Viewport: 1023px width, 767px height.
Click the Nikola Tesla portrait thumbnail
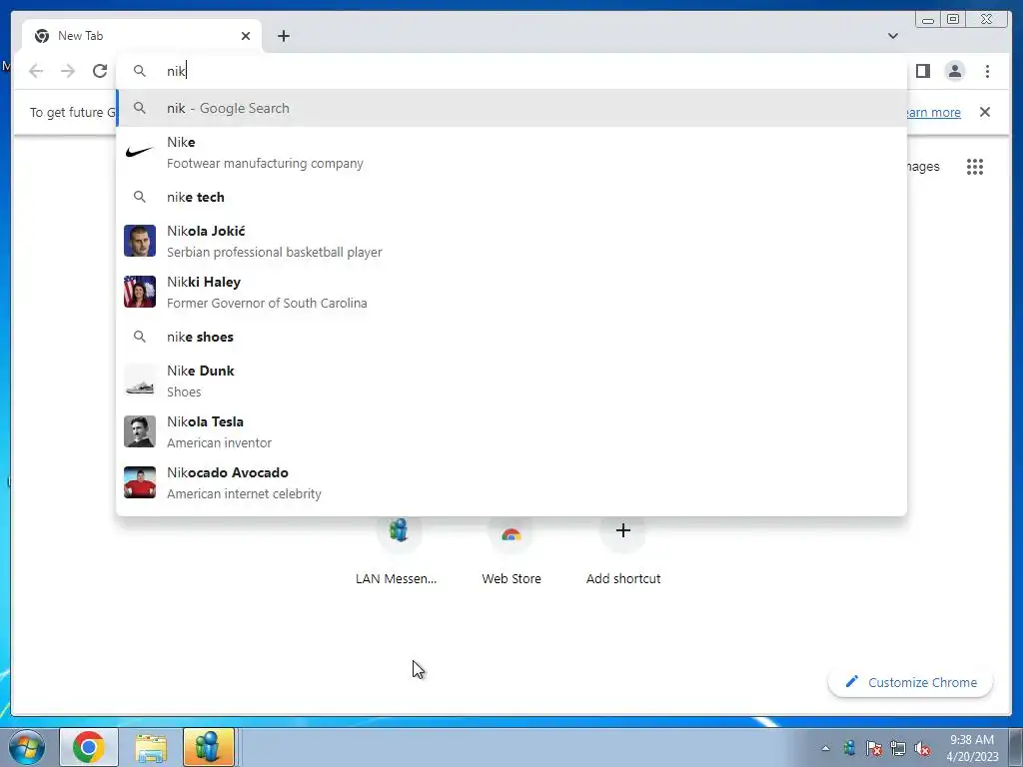point(140,431)
